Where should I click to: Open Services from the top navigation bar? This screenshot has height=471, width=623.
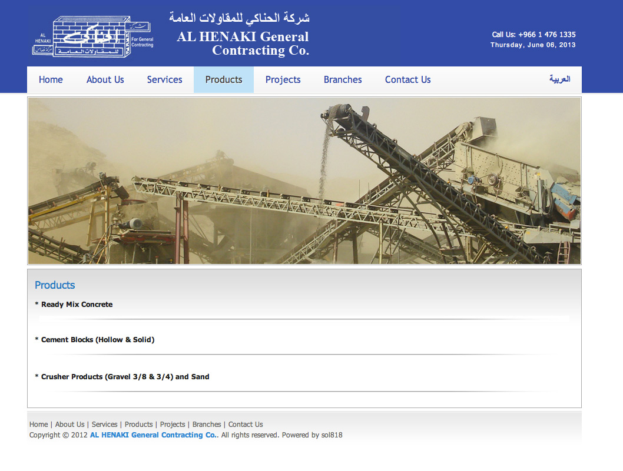[164, 80]
